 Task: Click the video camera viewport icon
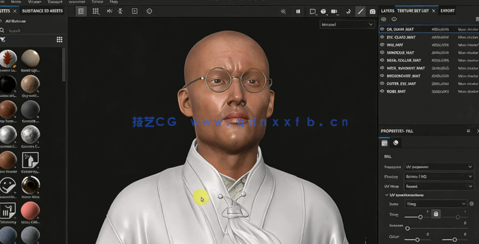[x=334, y=11]
